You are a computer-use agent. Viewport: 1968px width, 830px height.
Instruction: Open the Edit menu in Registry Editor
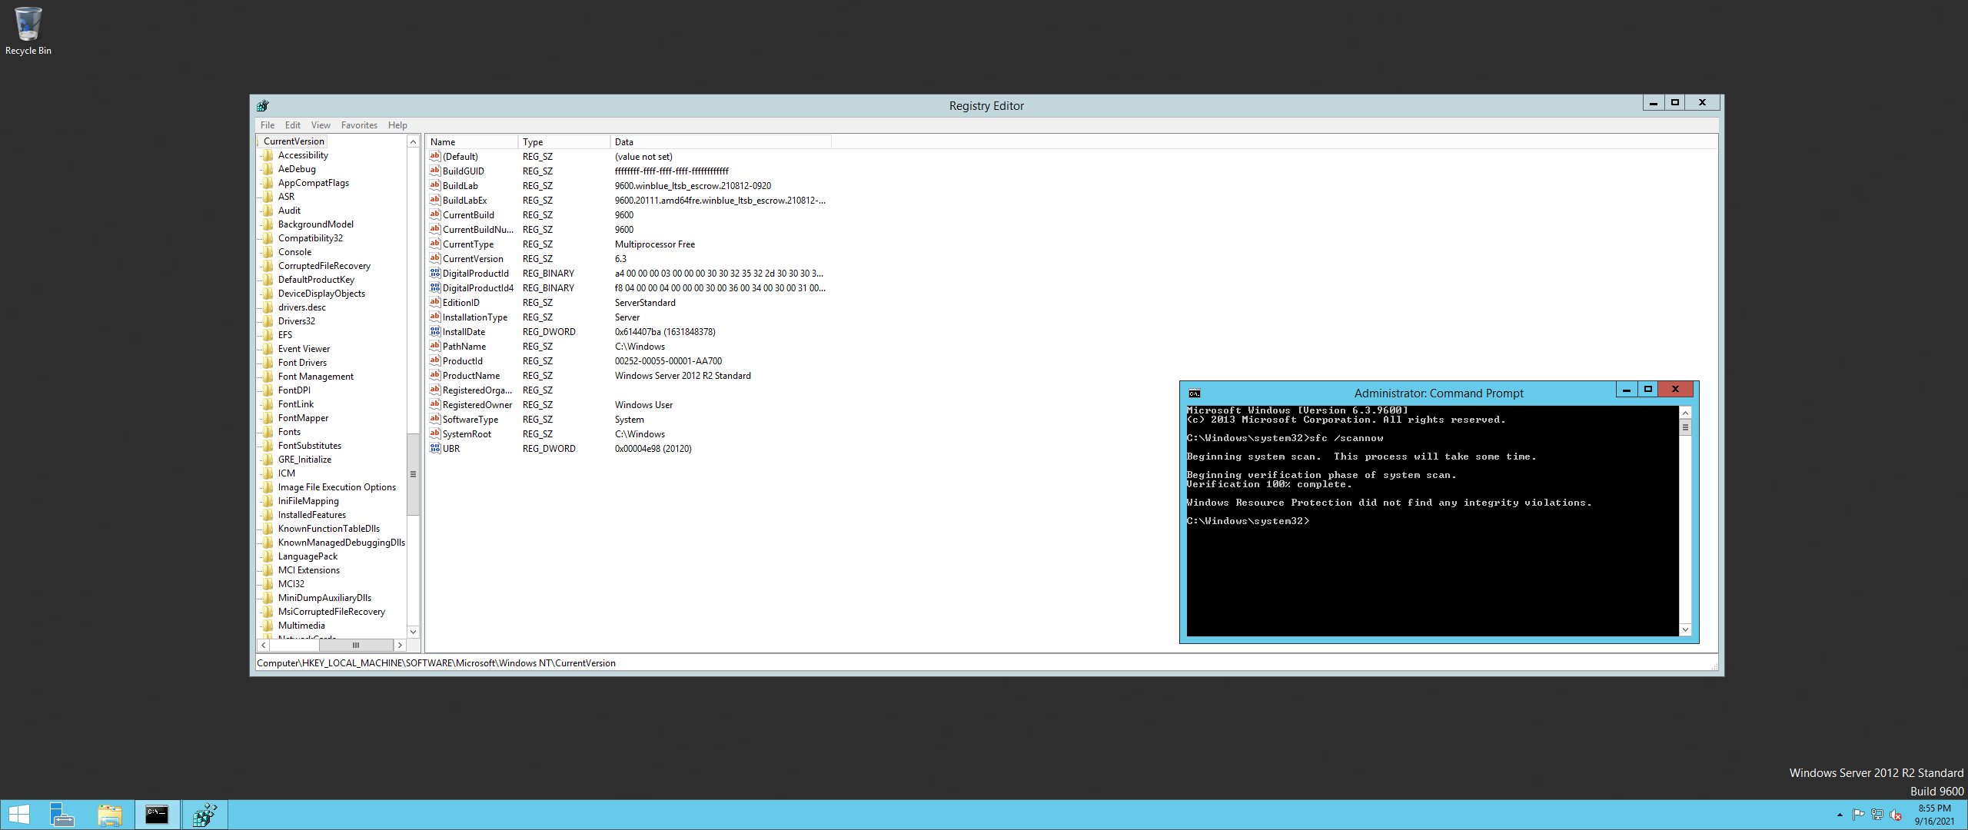coord(293,125)
